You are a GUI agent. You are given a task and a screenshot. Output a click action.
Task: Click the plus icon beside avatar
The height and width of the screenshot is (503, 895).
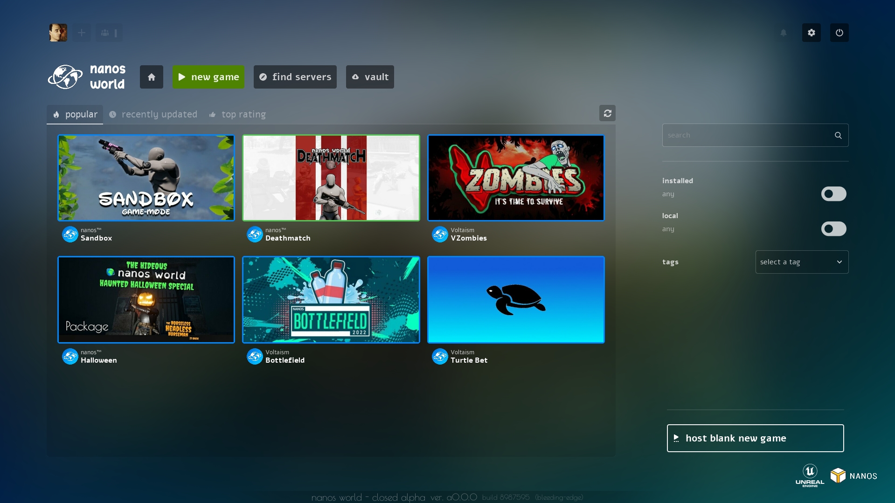(x=82, y=33)
